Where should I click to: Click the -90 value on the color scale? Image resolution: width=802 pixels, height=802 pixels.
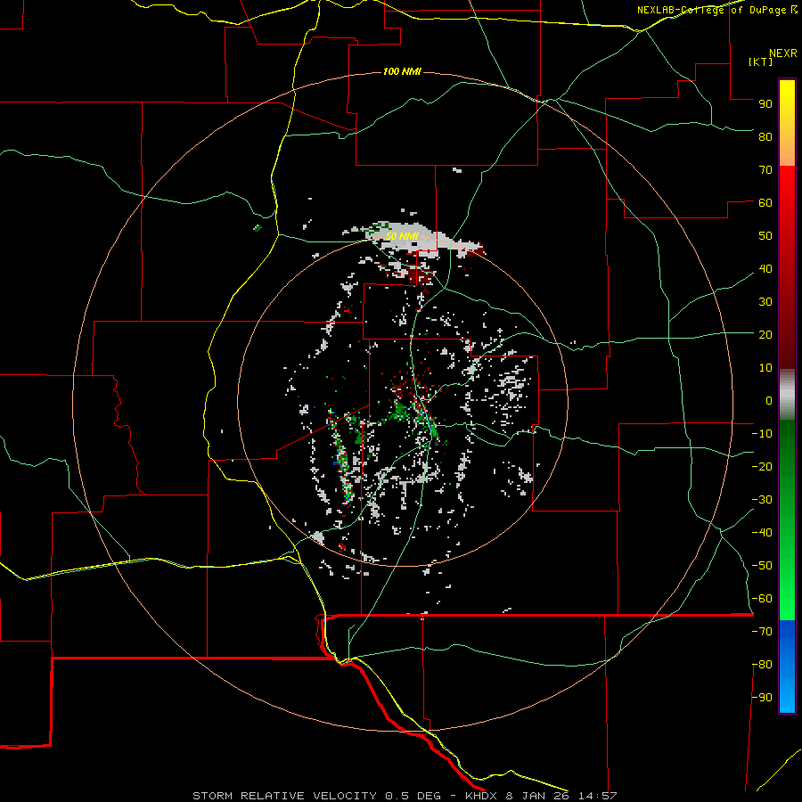click(762, 698)
